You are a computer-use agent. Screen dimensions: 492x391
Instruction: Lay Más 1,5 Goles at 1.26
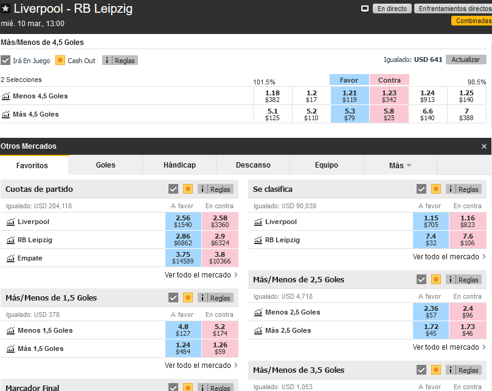[x=220, y=348]
